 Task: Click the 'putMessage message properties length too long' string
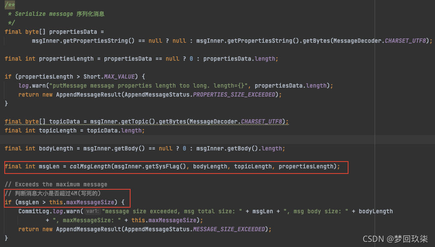point(148,85)
